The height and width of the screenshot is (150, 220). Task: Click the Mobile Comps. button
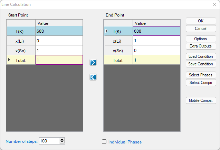[x=201, y=100]
